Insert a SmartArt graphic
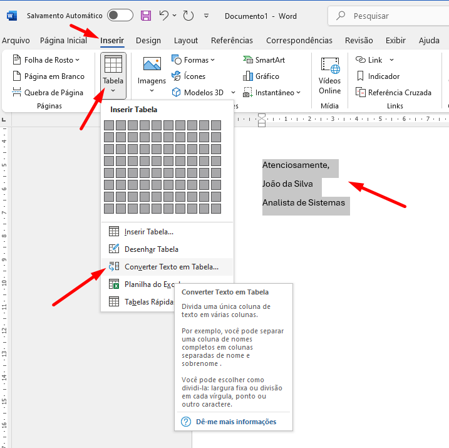 [264, 60]
